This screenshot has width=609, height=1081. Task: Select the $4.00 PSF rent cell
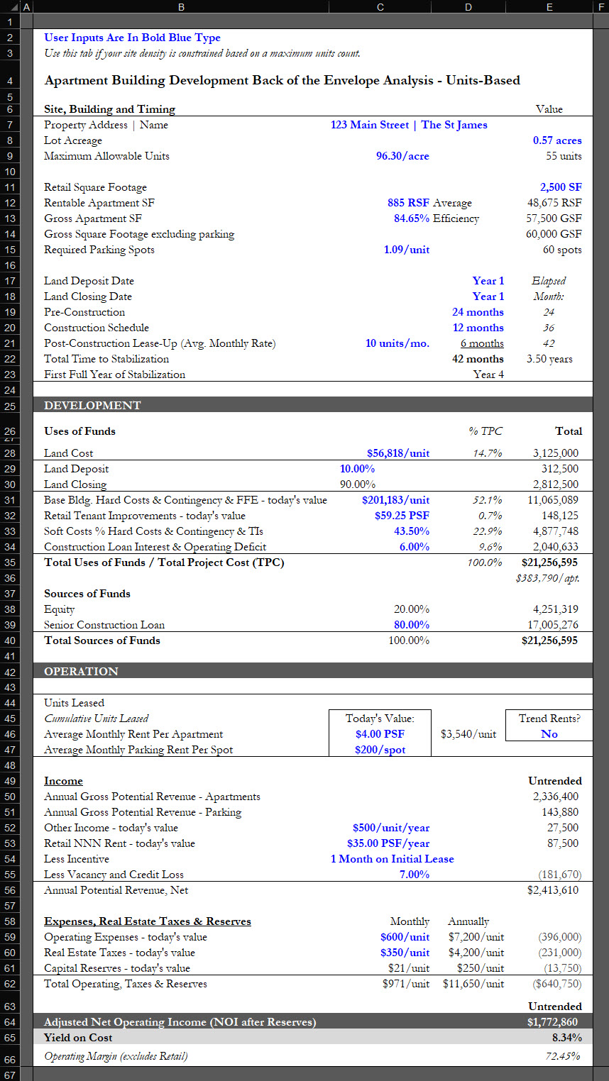pos(380,734)
